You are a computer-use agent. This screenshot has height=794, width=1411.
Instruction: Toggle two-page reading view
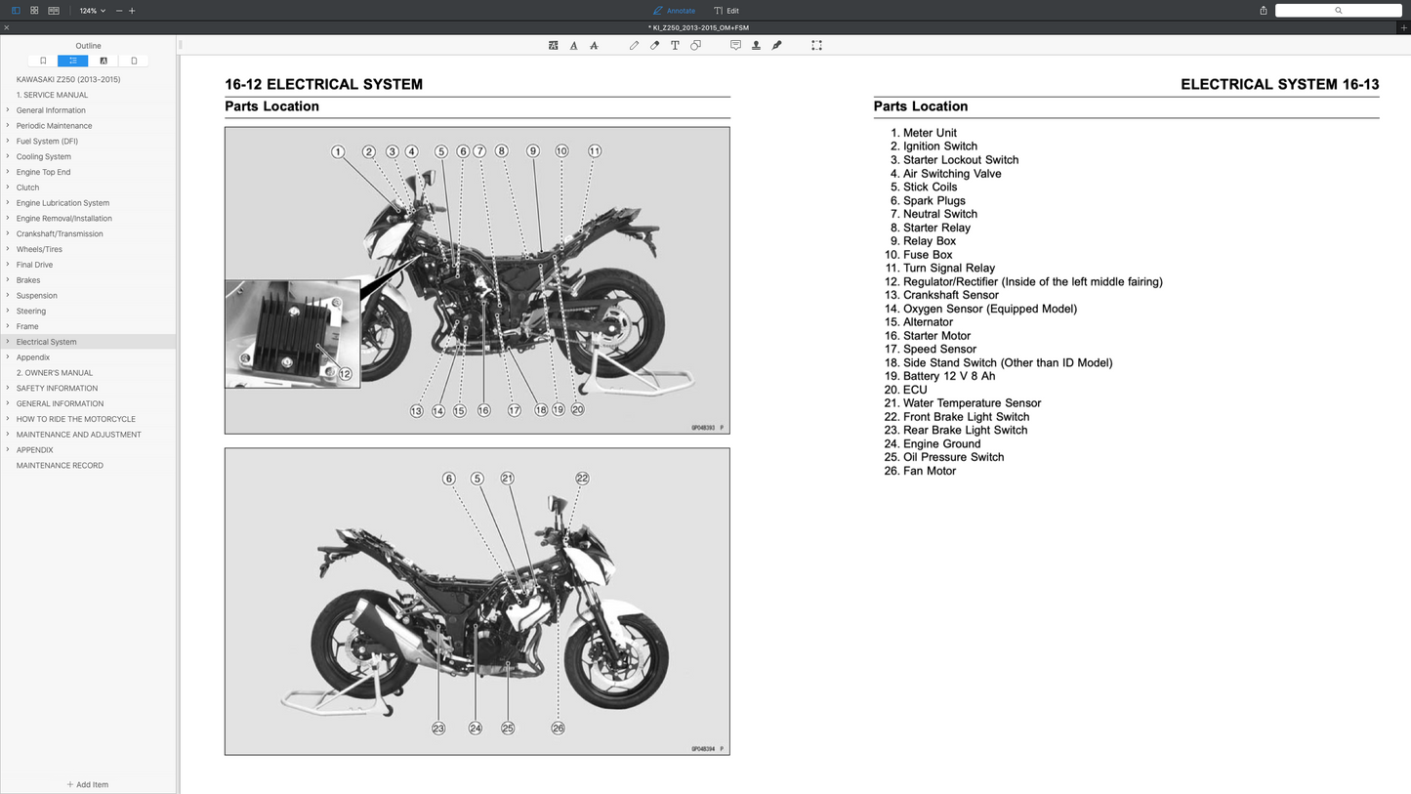[54, 11]
